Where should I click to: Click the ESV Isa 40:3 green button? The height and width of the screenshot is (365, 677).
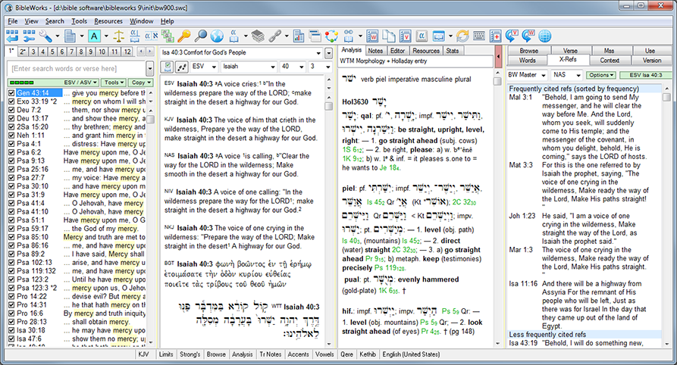point(645,75)
